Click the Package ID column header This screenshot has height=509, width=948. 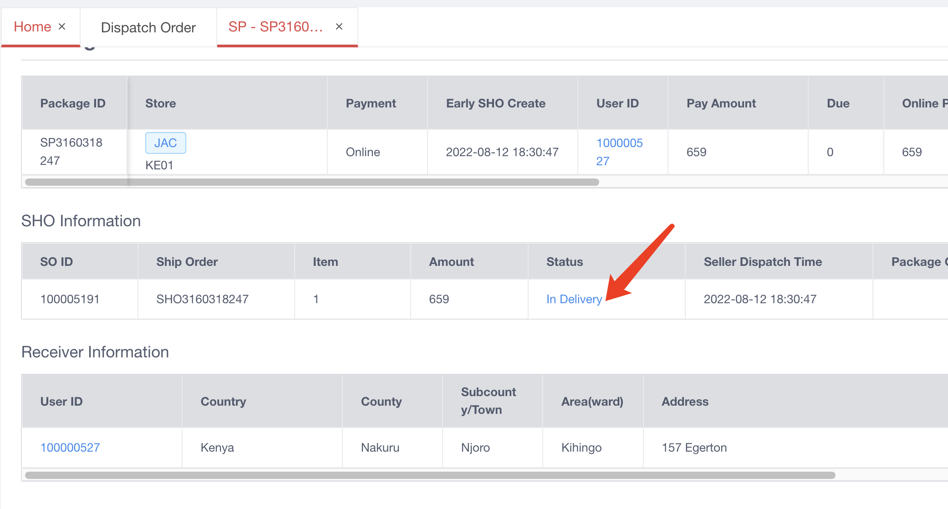[x=73, y=103]
